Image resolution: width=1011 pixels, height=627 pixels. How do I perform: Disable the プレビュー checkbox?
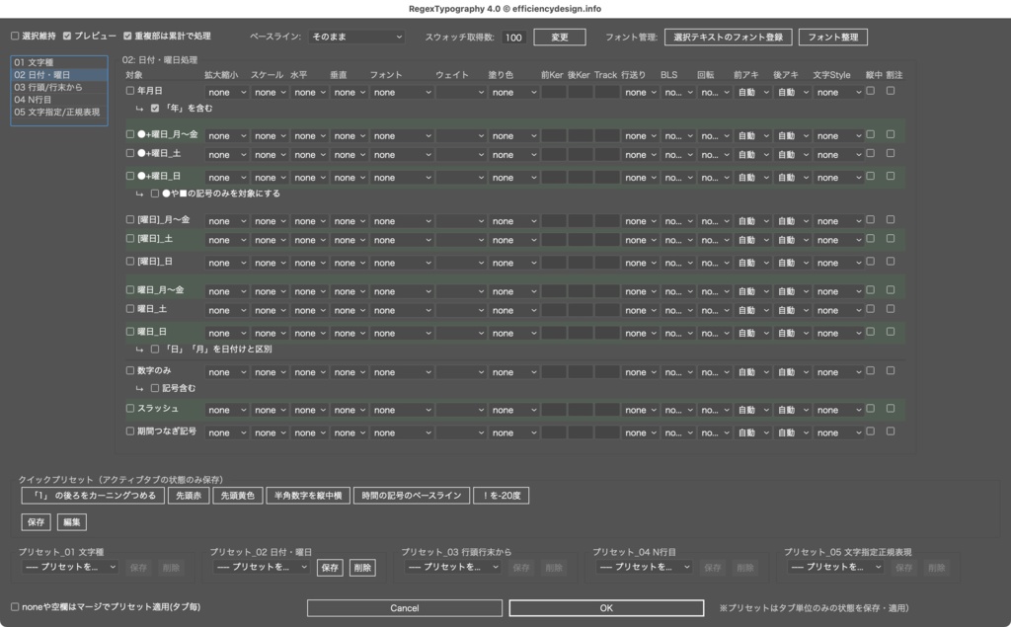tap(67, 37)
